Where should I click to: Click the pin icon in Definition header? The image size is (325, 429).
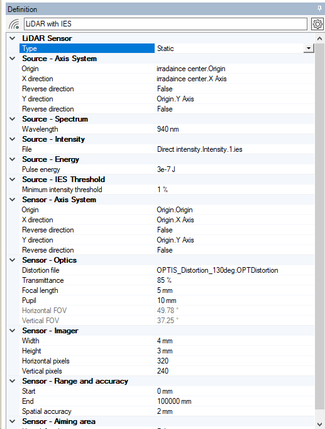pyautogui.click(x=319, y=9)
